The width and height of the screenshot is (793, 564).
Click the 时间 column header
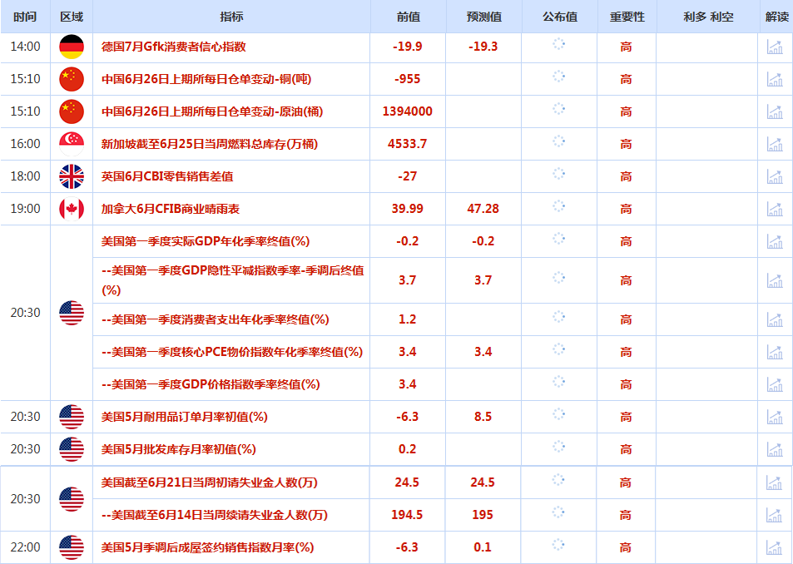[25, 16]
